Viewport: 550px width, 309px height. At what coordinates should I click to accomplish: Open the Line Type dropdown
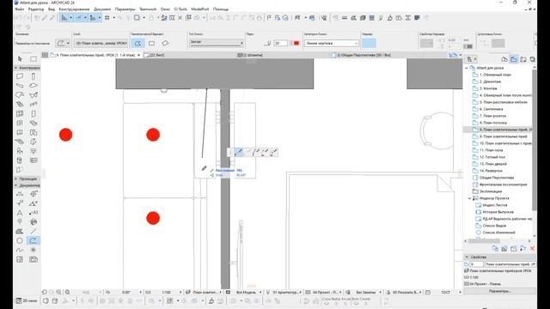[216, 43]
